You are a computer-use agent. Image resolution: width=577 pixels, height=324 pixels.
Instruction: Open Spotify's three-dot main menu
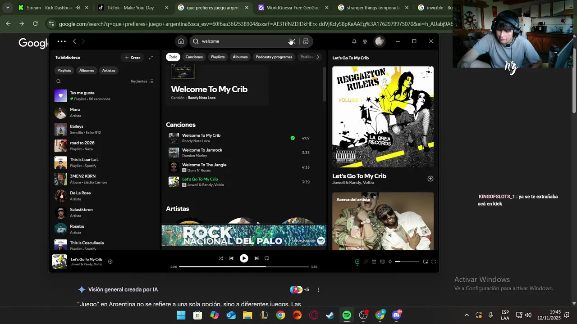tap(62, 41)
